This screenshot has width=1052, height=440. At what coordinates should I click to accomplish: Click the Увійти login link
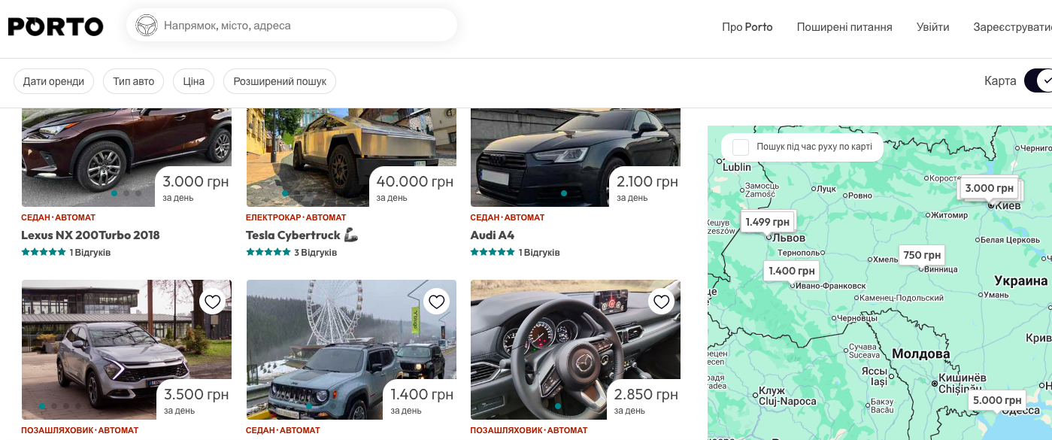tap(932, 27)
